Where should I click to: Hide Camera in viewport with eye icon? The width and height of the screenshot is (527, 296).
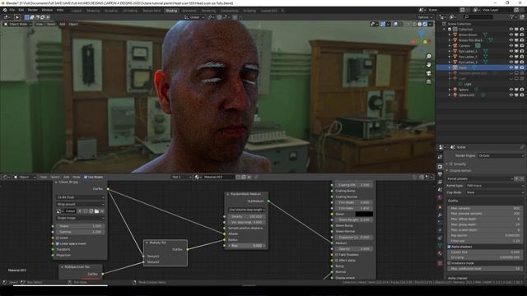(511, 46)
